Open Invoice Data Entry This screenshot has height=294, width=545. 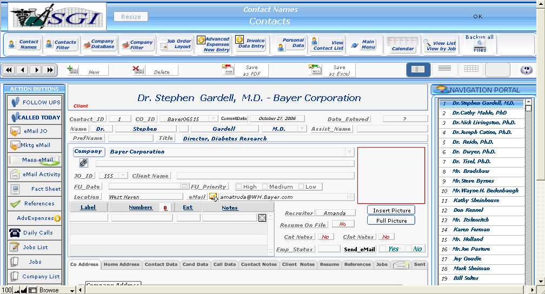(251, 43)
